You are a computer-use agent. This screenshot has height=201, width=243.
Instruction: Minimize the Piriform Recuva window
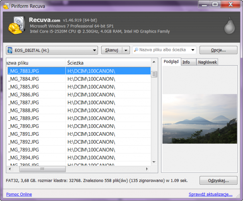(204, 4)
